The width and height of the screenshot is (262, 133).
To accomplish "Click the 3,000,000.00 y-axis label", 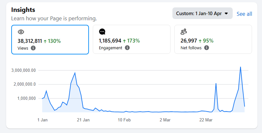I will (23, 71).
